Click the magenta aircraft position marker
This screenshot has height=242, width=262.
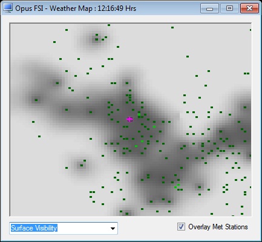[129, 119]
